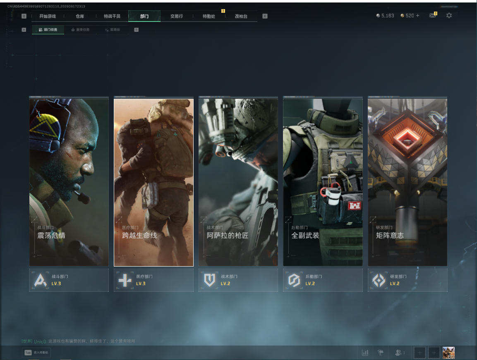
Task: Click the key hint left of 部门任务
Action: coord(24,29)
